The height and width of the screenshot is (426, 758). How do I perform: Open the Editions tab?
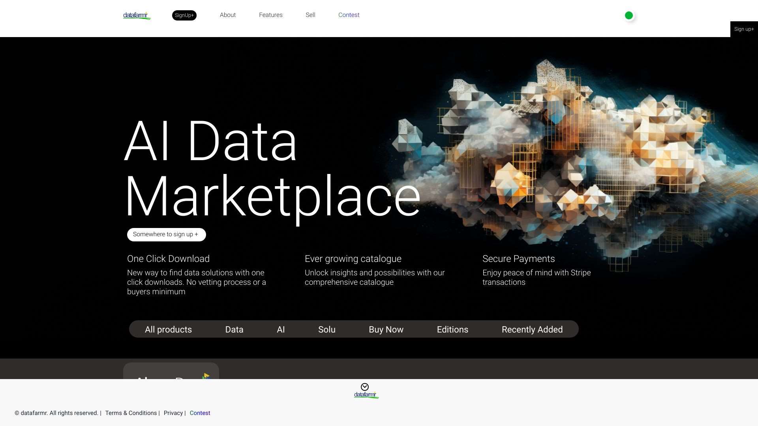tap(452, 329)
